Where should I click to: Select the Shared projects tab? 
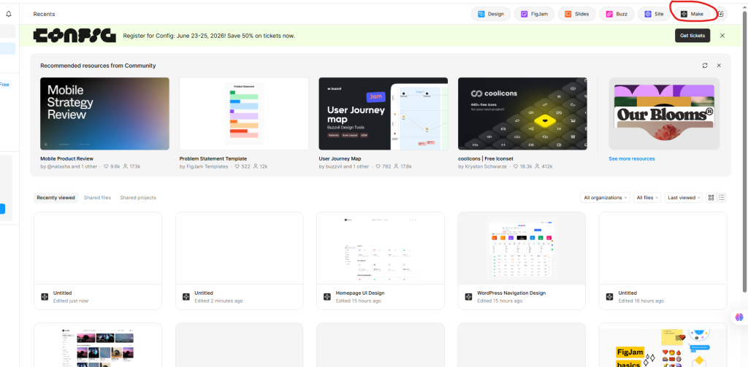tap(138, 198)
